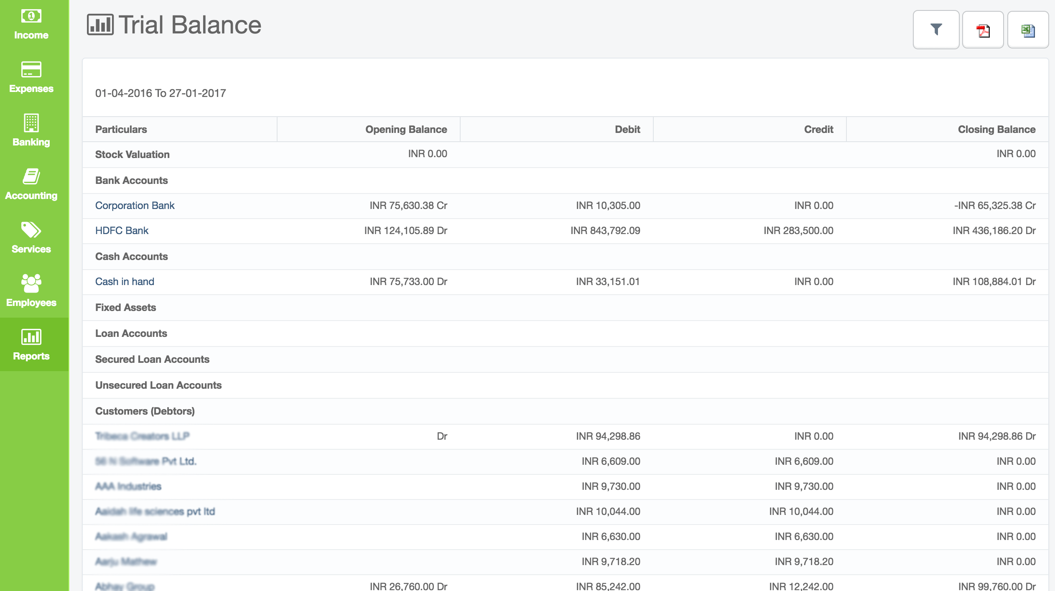Open Employees from the sidebar

click(x=31, y=283)
